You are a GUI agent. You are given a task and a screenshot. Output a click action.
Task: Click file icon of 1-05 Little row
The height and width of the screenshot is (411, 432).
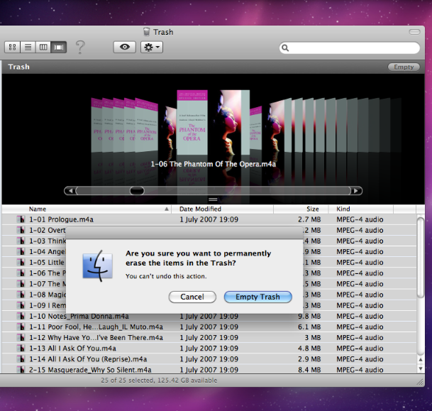pos(21,263)
